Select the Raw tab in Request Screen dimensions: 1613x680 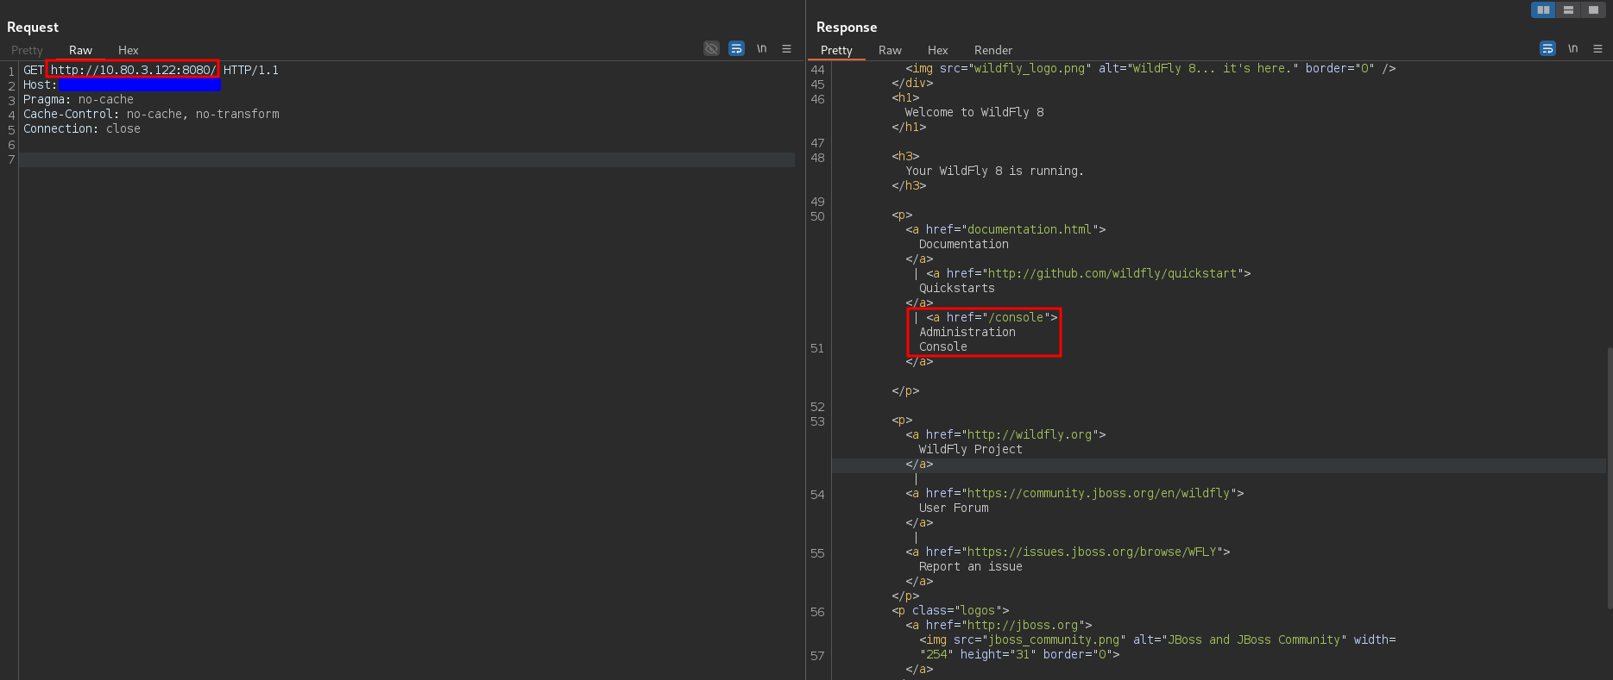pyautogui.click(x=80, y=50)
